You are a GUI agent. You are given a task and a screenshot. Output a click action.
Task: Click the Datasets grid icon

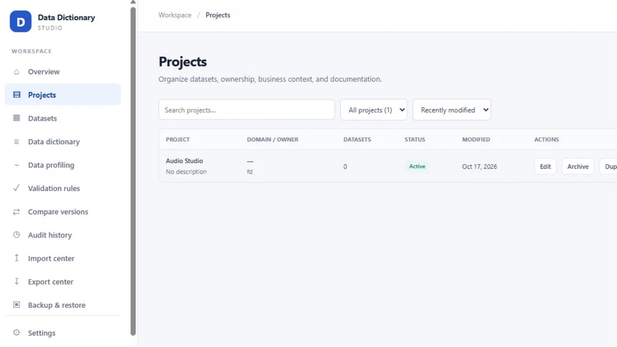coord(16,118)
